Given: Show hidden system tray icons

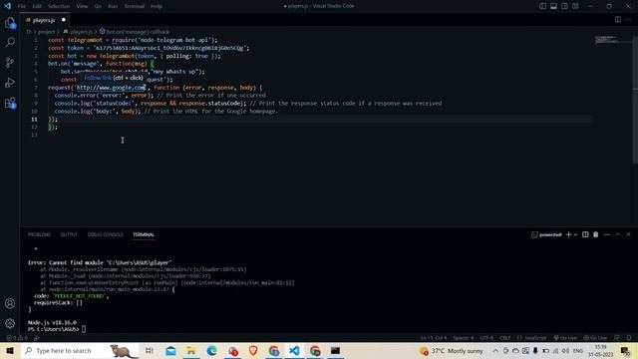Looking at the screenshot, I should coord(495,350).
